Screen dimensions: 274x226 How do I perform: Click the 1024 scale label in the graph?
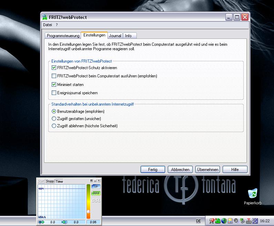[x=41, y=189]
